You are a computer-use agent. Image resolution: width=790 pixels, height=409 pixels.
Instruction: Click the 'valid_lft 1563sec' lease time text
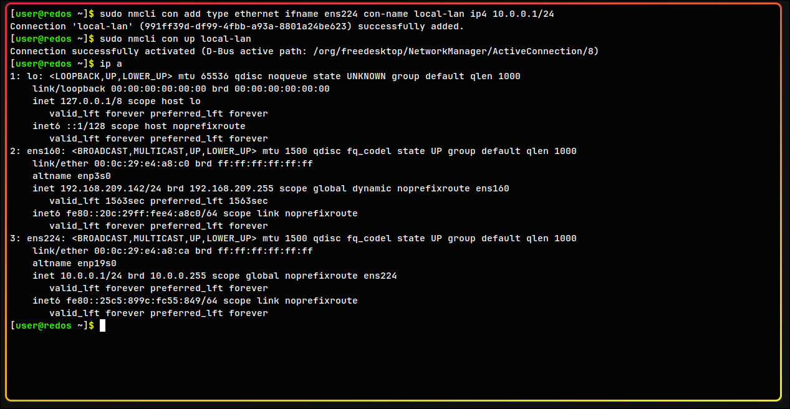(x=97, y=201)
